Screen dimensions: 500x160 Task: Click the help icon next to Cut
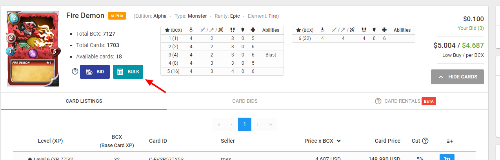(x=425, y=141)
